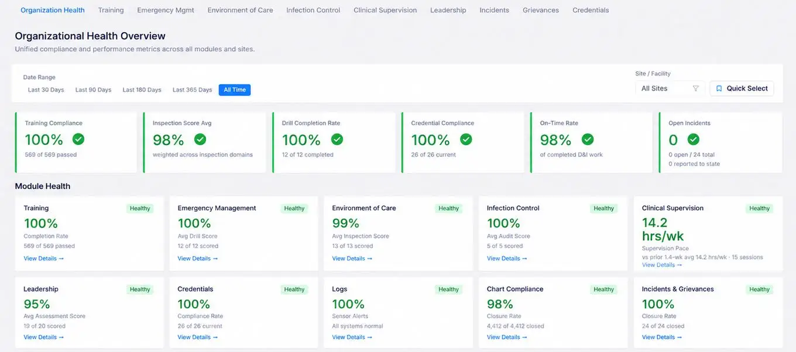Click the "0 reported to state" text
796x352 pixels.
[x=694, y=164]
